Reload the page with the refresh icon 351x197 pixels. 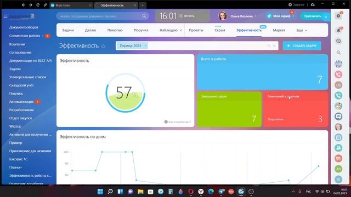tap(38, 5)
